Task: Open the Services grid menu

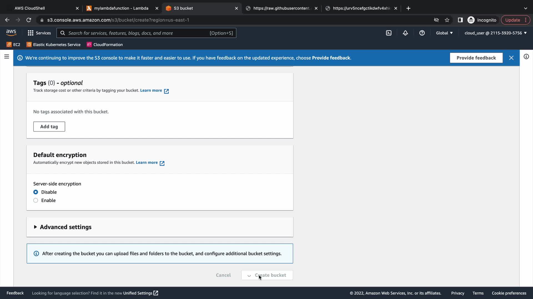Action: pos(39,33)
